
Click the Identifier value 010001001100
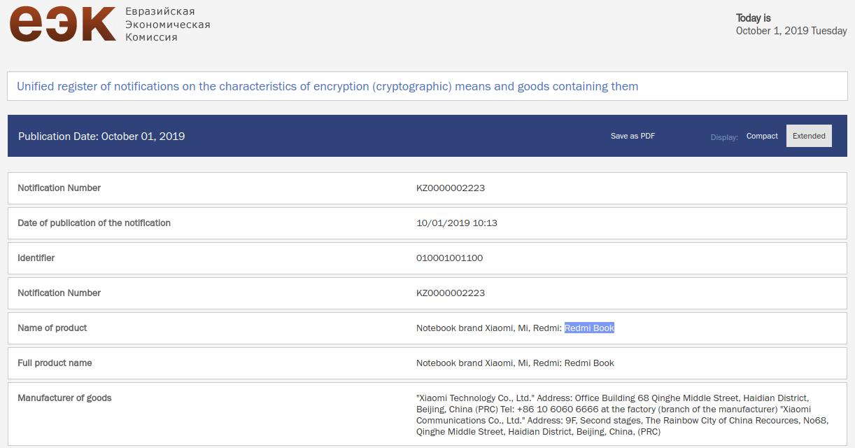(449, 258)
